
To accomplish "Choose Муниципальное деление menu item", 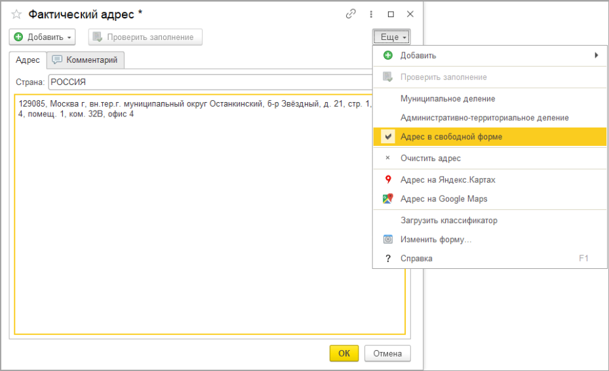I will coord(490,98).
